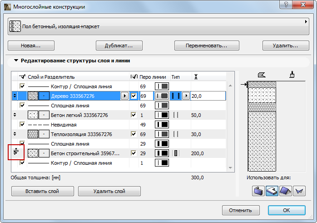
Task: Open the Бетон легкий fill orientation button
Action: (44, 115)
